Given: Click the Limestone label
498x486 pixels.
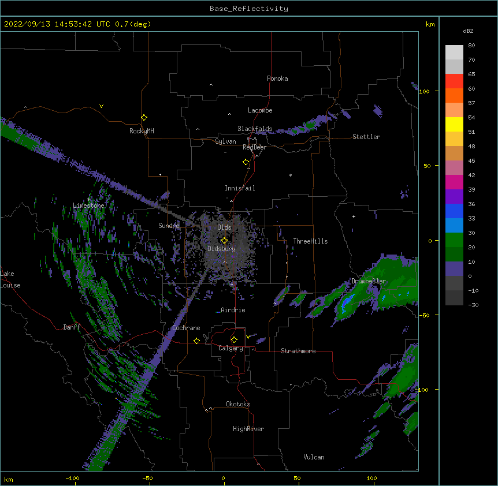Looking at the screenshot, I should tap(88, 205).
